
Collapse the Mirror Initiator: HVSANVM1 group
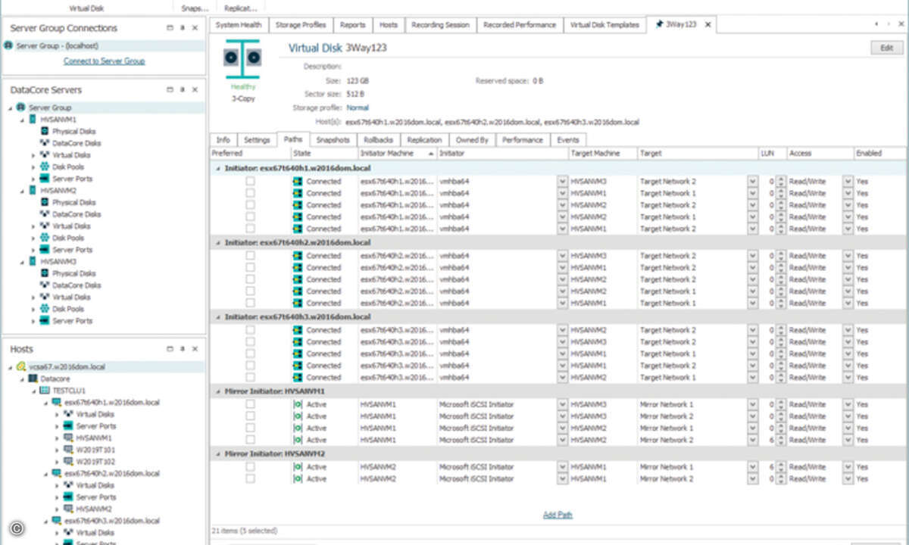[217, 391]
